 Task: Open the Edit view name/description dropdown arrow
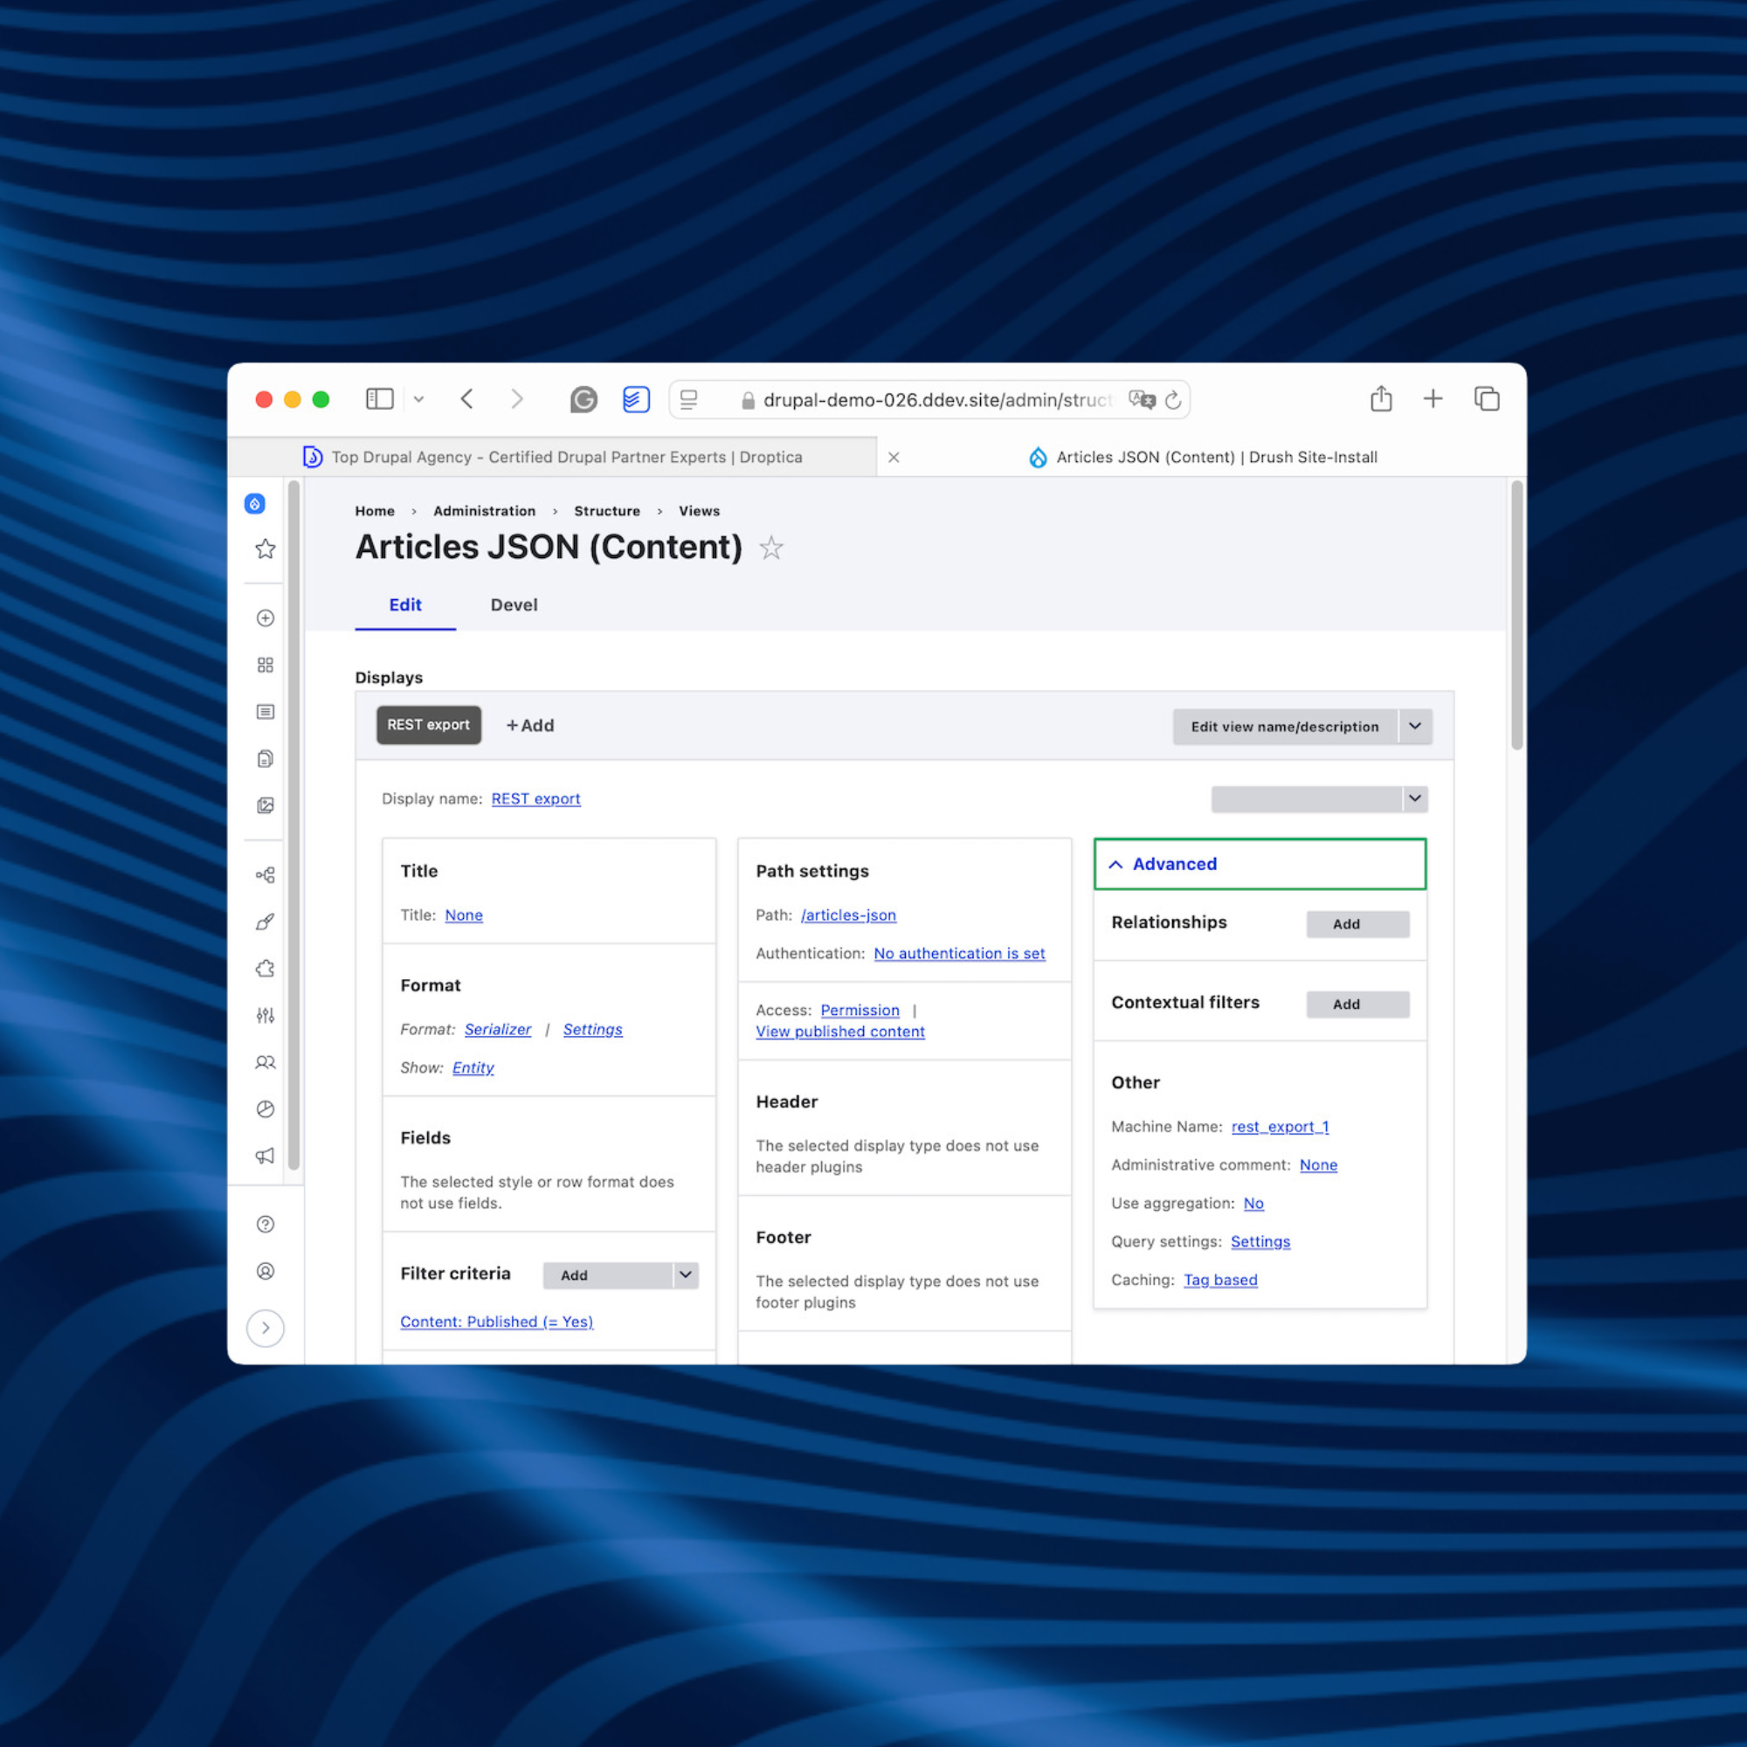pos(1415,726)
